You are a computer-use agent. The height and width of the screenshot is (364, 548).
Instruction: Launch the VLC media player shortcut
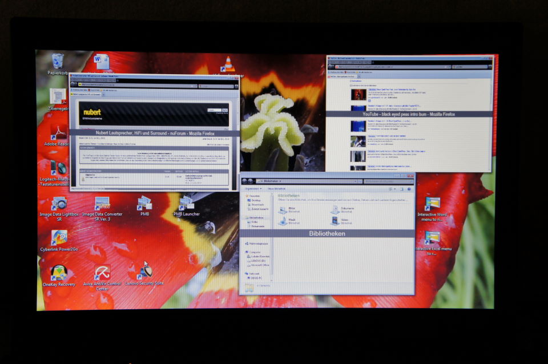tap(228, 64)
